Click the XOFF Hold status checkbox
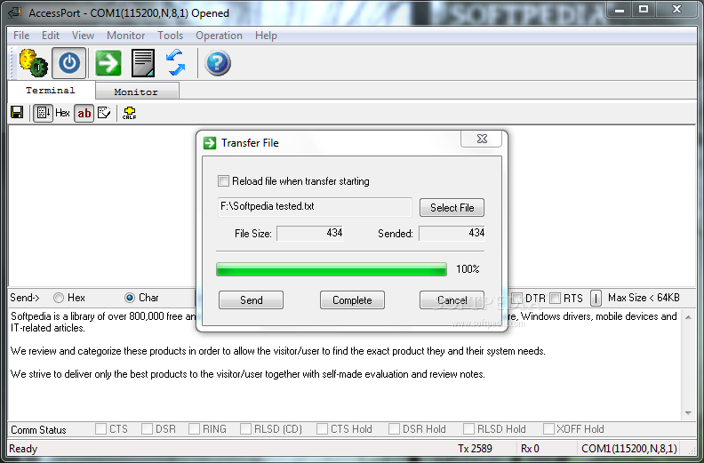Image resolution: width=704 pixels, height=463 pixels. tap(548, 429)
